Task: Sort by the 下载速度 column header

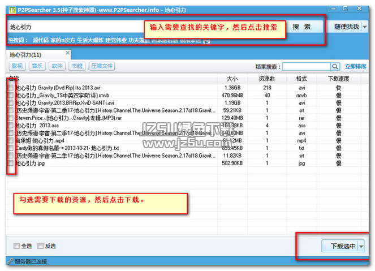Action: (x=338, y=79)
